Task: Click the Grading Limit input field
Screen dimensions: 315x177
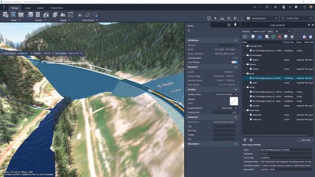Action: 225,113
